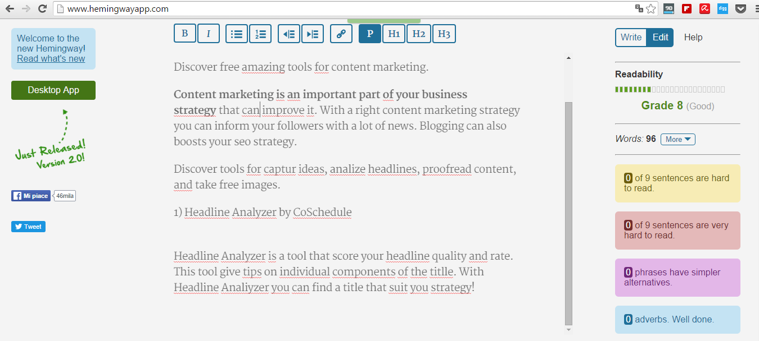Go forward with the browser forward arrow

tap(26, 8)
